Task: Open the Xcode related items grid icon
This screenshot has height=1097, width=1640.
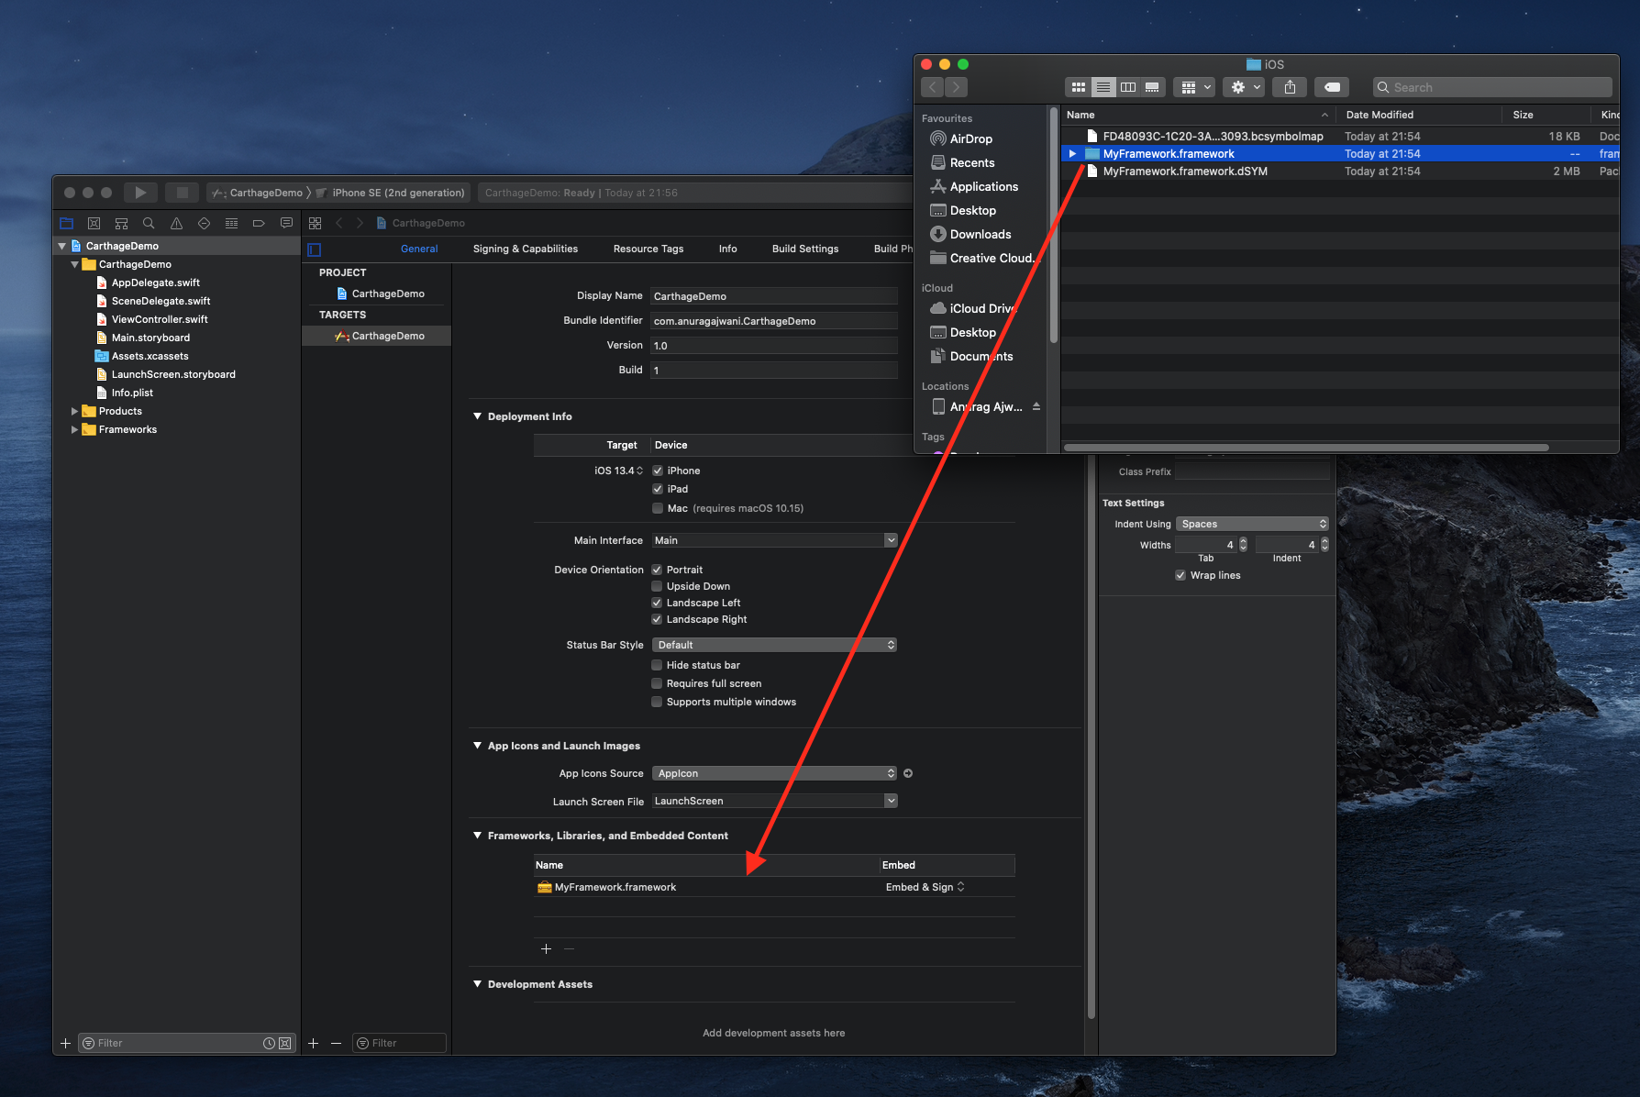Action: point(315,223)
